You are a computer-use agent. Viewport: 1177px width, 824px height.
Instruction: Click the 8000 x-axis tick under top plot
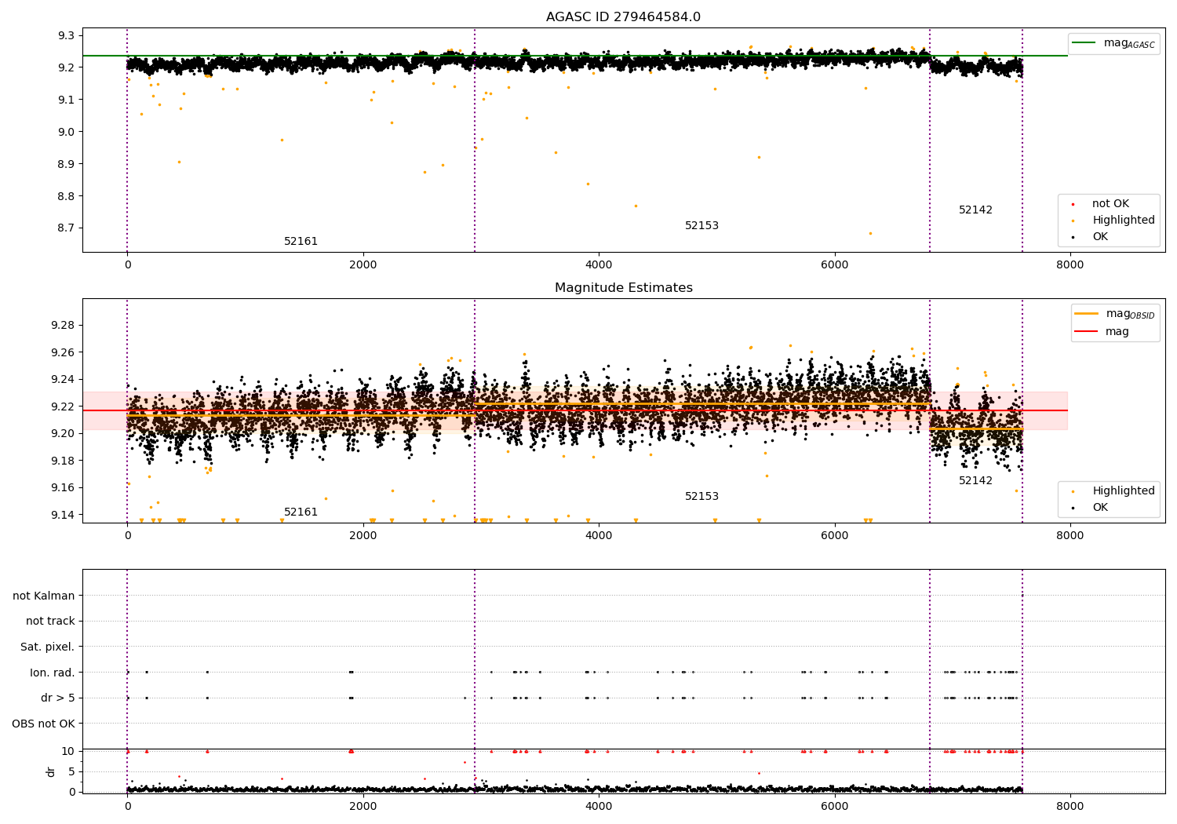point(1070,265)
